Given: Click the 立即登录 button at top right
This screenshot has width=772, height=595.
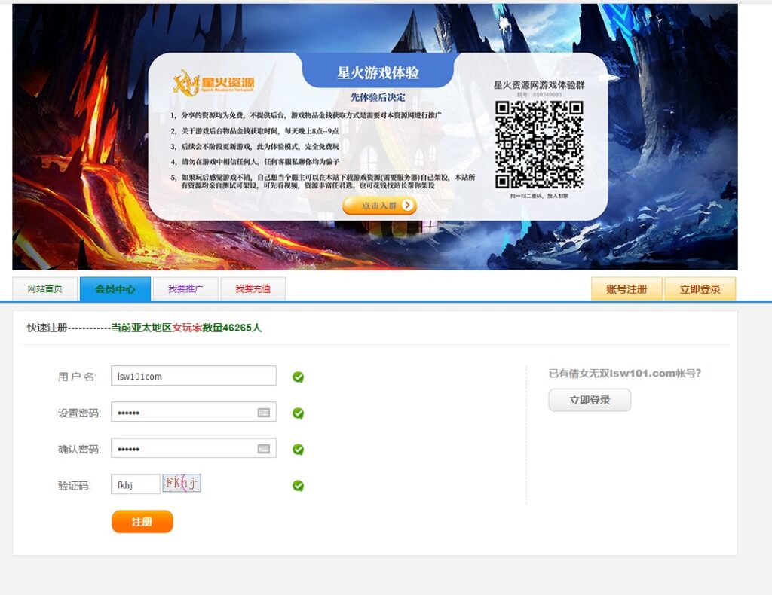Looking at the screenshot, I should coord(700,288).
